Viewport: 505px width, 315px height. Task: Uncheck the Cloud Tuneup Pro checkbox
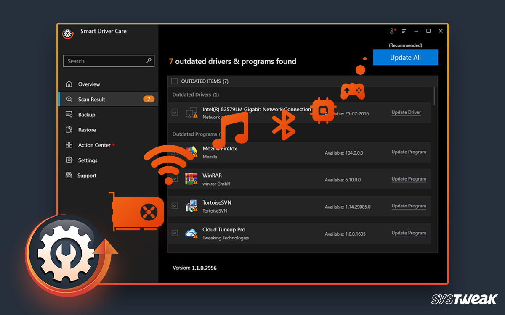click(175, 233)
